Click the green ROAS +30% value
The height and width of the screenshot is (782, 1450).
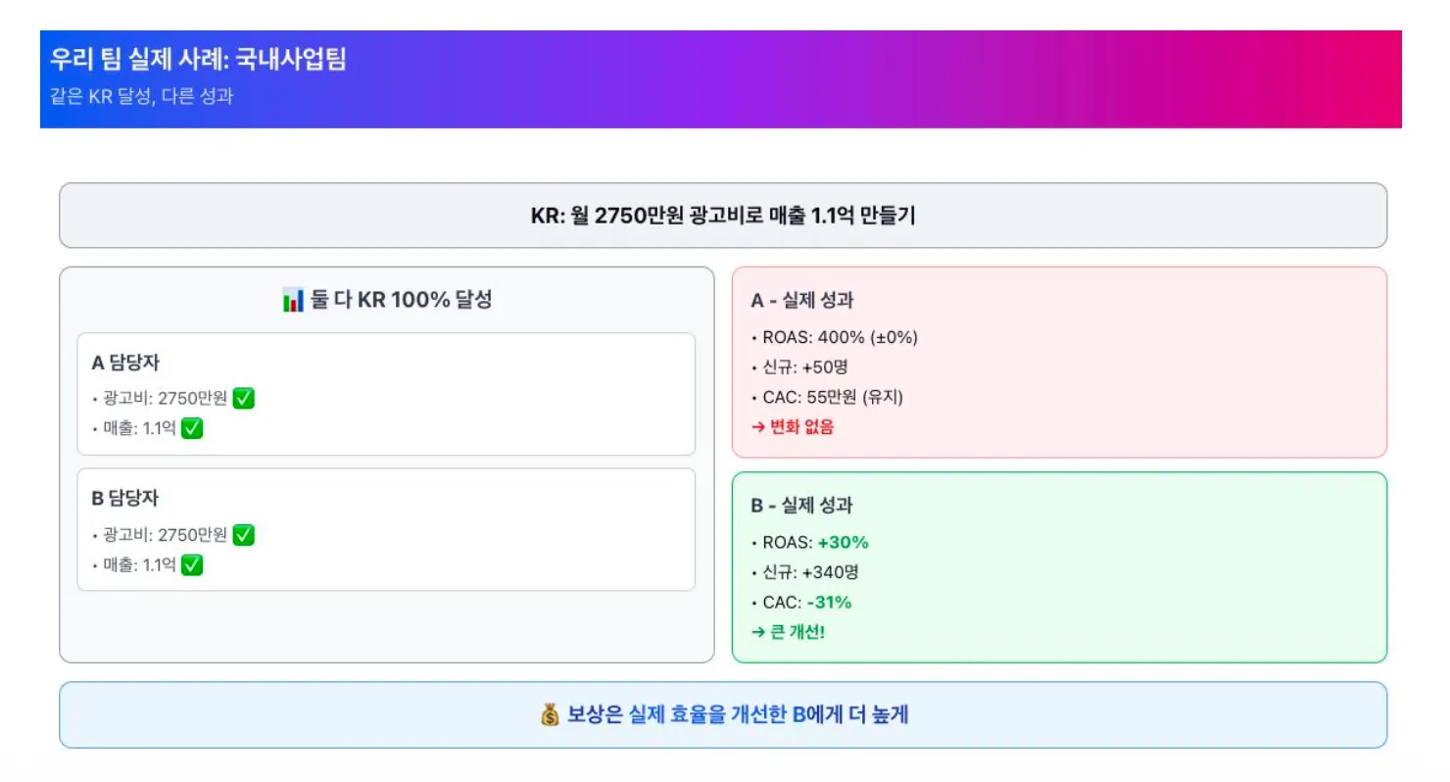[x=843, y=543]
